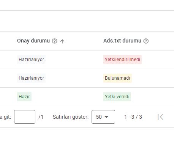Focus the go-to-page input box
174x151 pixels.
[25, 117]
